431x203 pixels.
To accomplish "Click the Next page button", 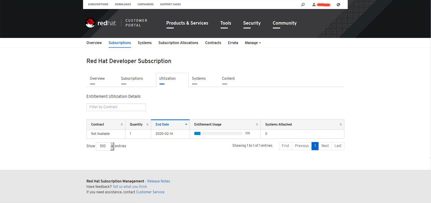I will tap(325, 146).
